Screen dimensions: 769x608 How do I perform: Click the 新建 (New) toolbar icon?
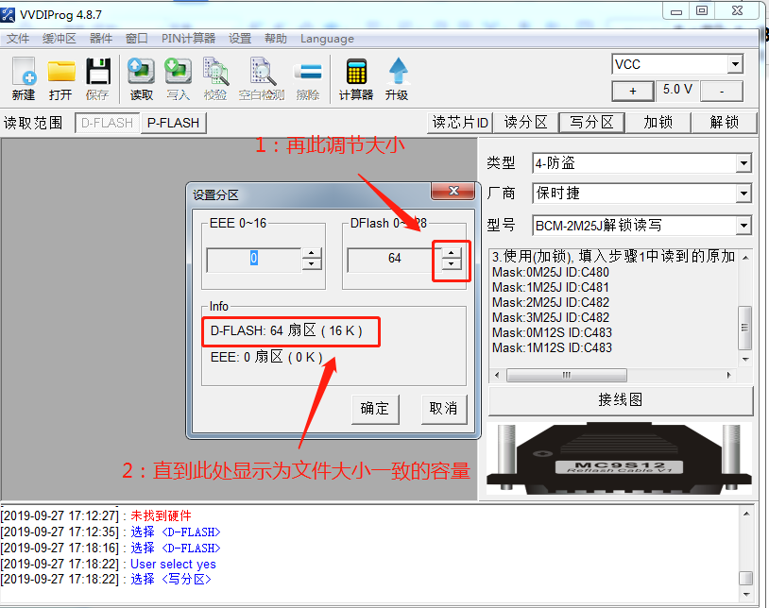[x=24, y=78]
